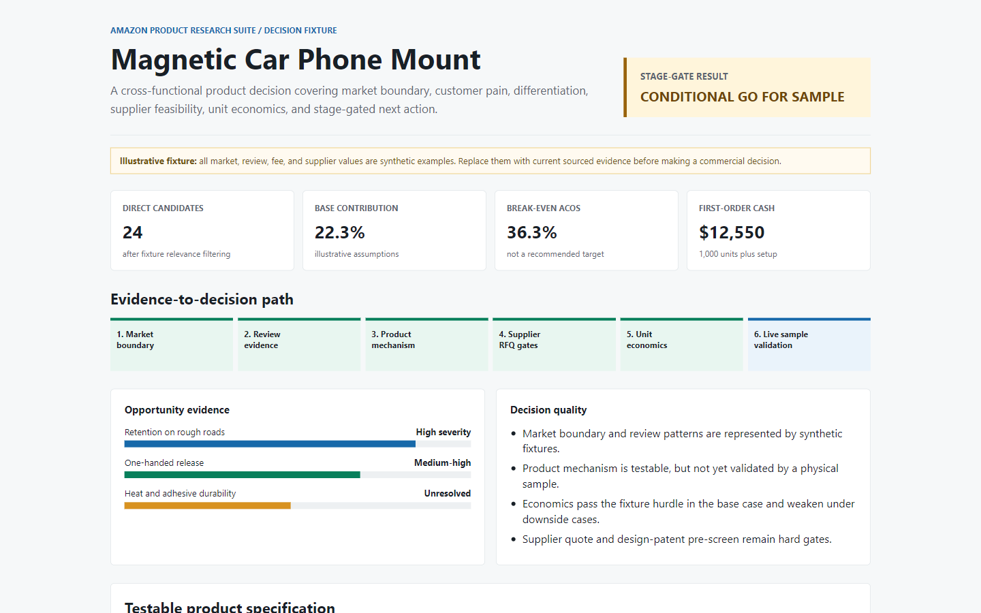
Task: Click the Unresolved status label
Action: [448, 493]
